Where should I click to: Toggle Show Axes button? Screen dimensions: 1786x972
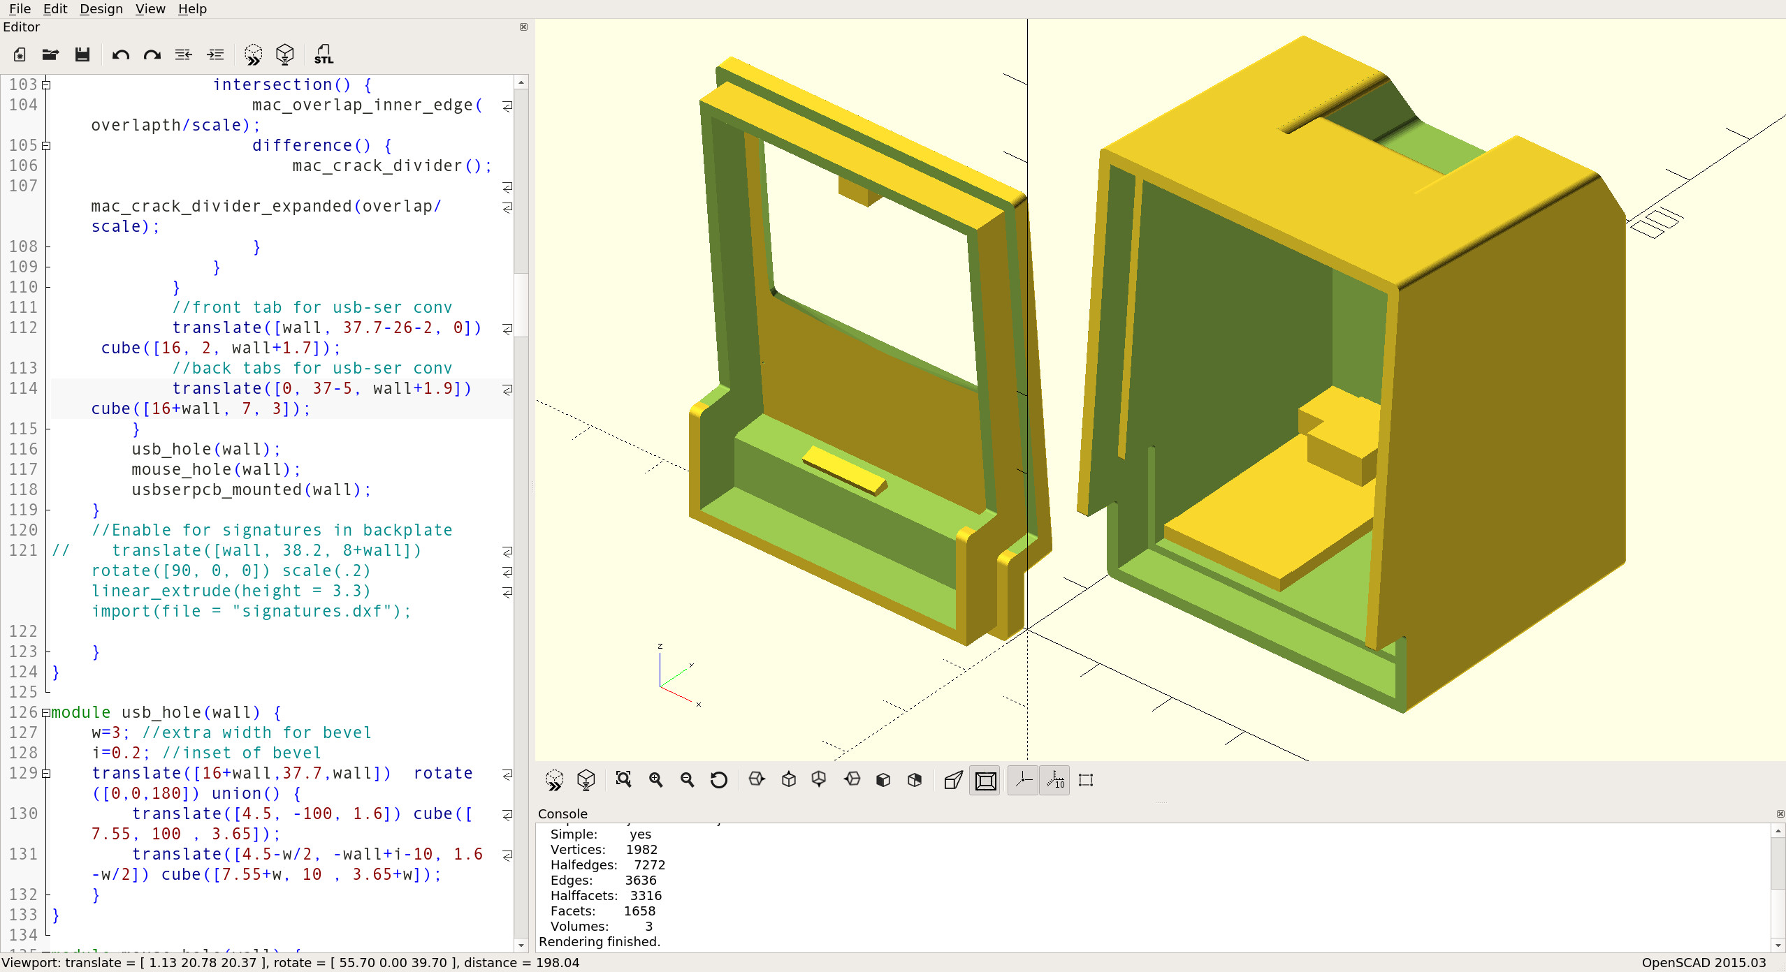tap(1023, 779)
